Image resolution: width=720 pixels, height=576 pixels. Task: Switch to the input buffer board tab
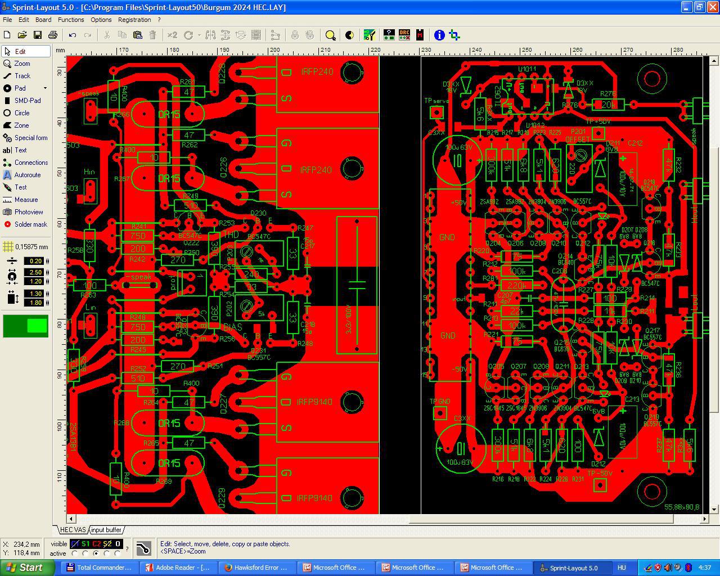click(x=106, y=530)
